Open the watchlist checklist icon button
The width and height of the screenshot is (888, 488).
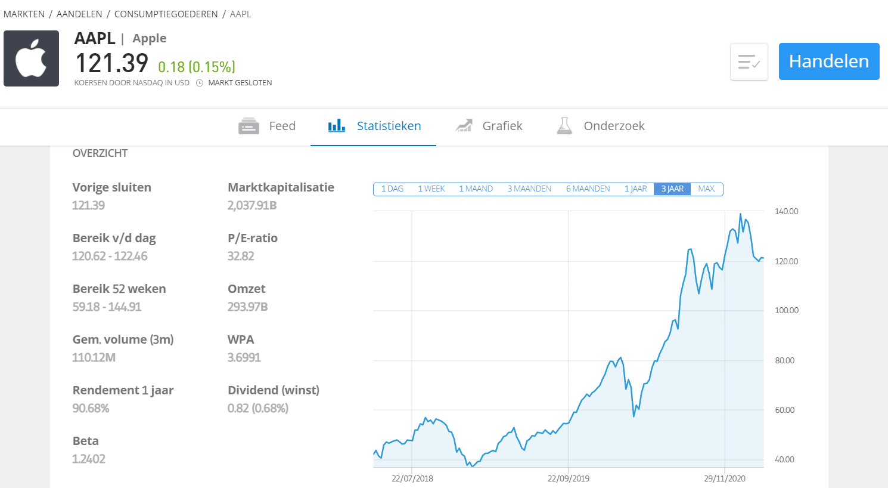749,61
